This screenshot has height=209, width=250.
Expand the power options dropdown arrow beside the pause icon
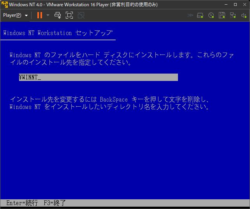coord(48,15)
